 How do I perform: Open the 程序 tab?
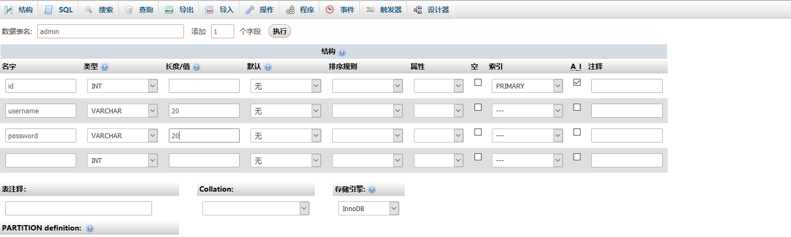click(300, 10)
